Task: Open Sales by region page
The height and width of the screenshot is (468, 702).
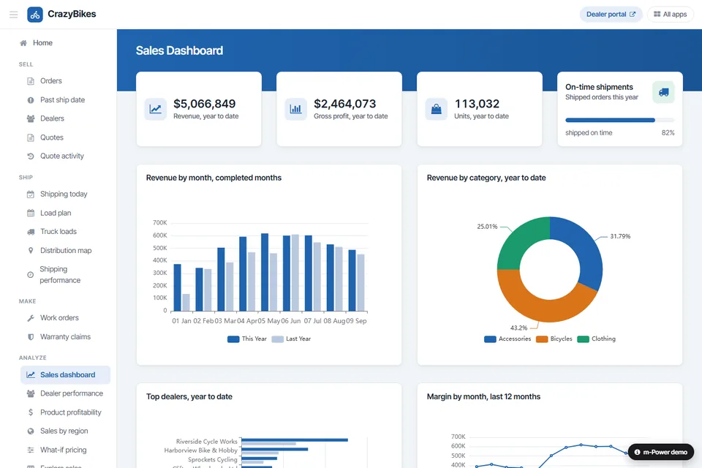Action: pyautogui.click(x=65, y=431)
